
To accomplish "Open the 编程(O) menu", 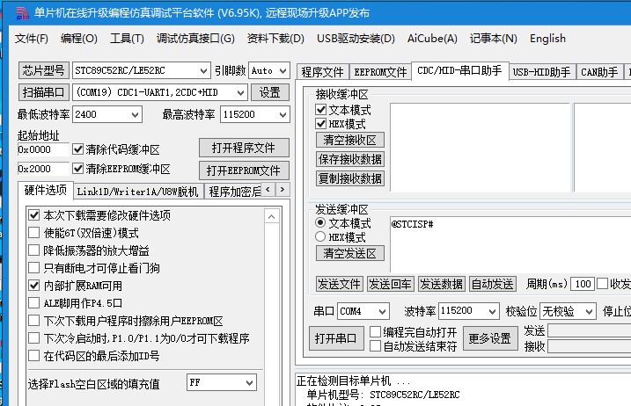I will (79, 39).
